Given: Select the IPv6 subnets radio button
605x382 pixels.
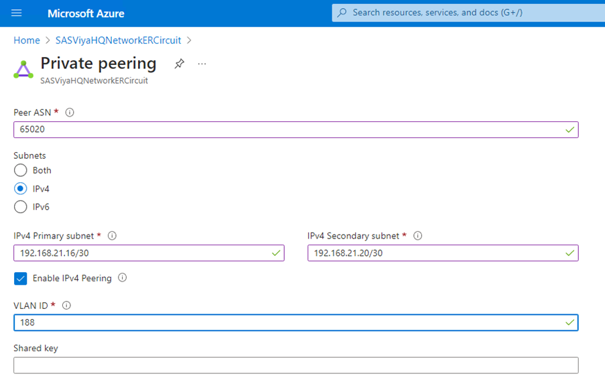Looking at the screenshot, I should 21,207.
